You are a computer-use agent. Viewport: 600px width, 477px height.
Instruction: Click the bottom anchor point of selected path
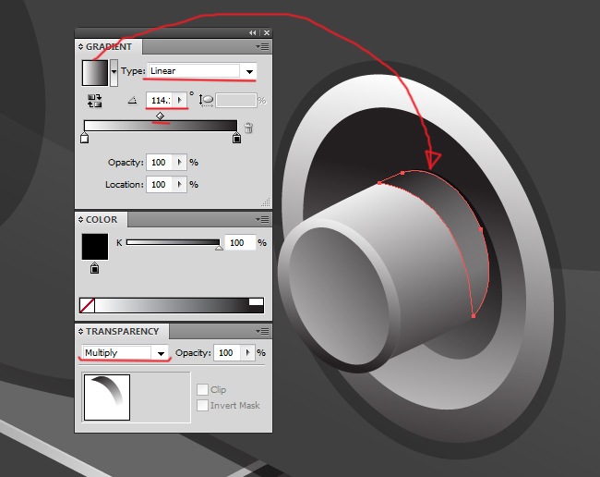[474, 316]
